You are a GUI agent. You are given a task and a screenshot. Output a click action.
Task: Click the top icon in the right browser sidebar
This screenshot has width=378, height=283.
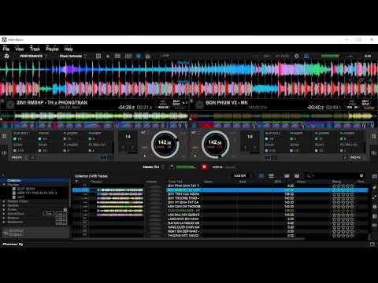[x=375, y=177]
